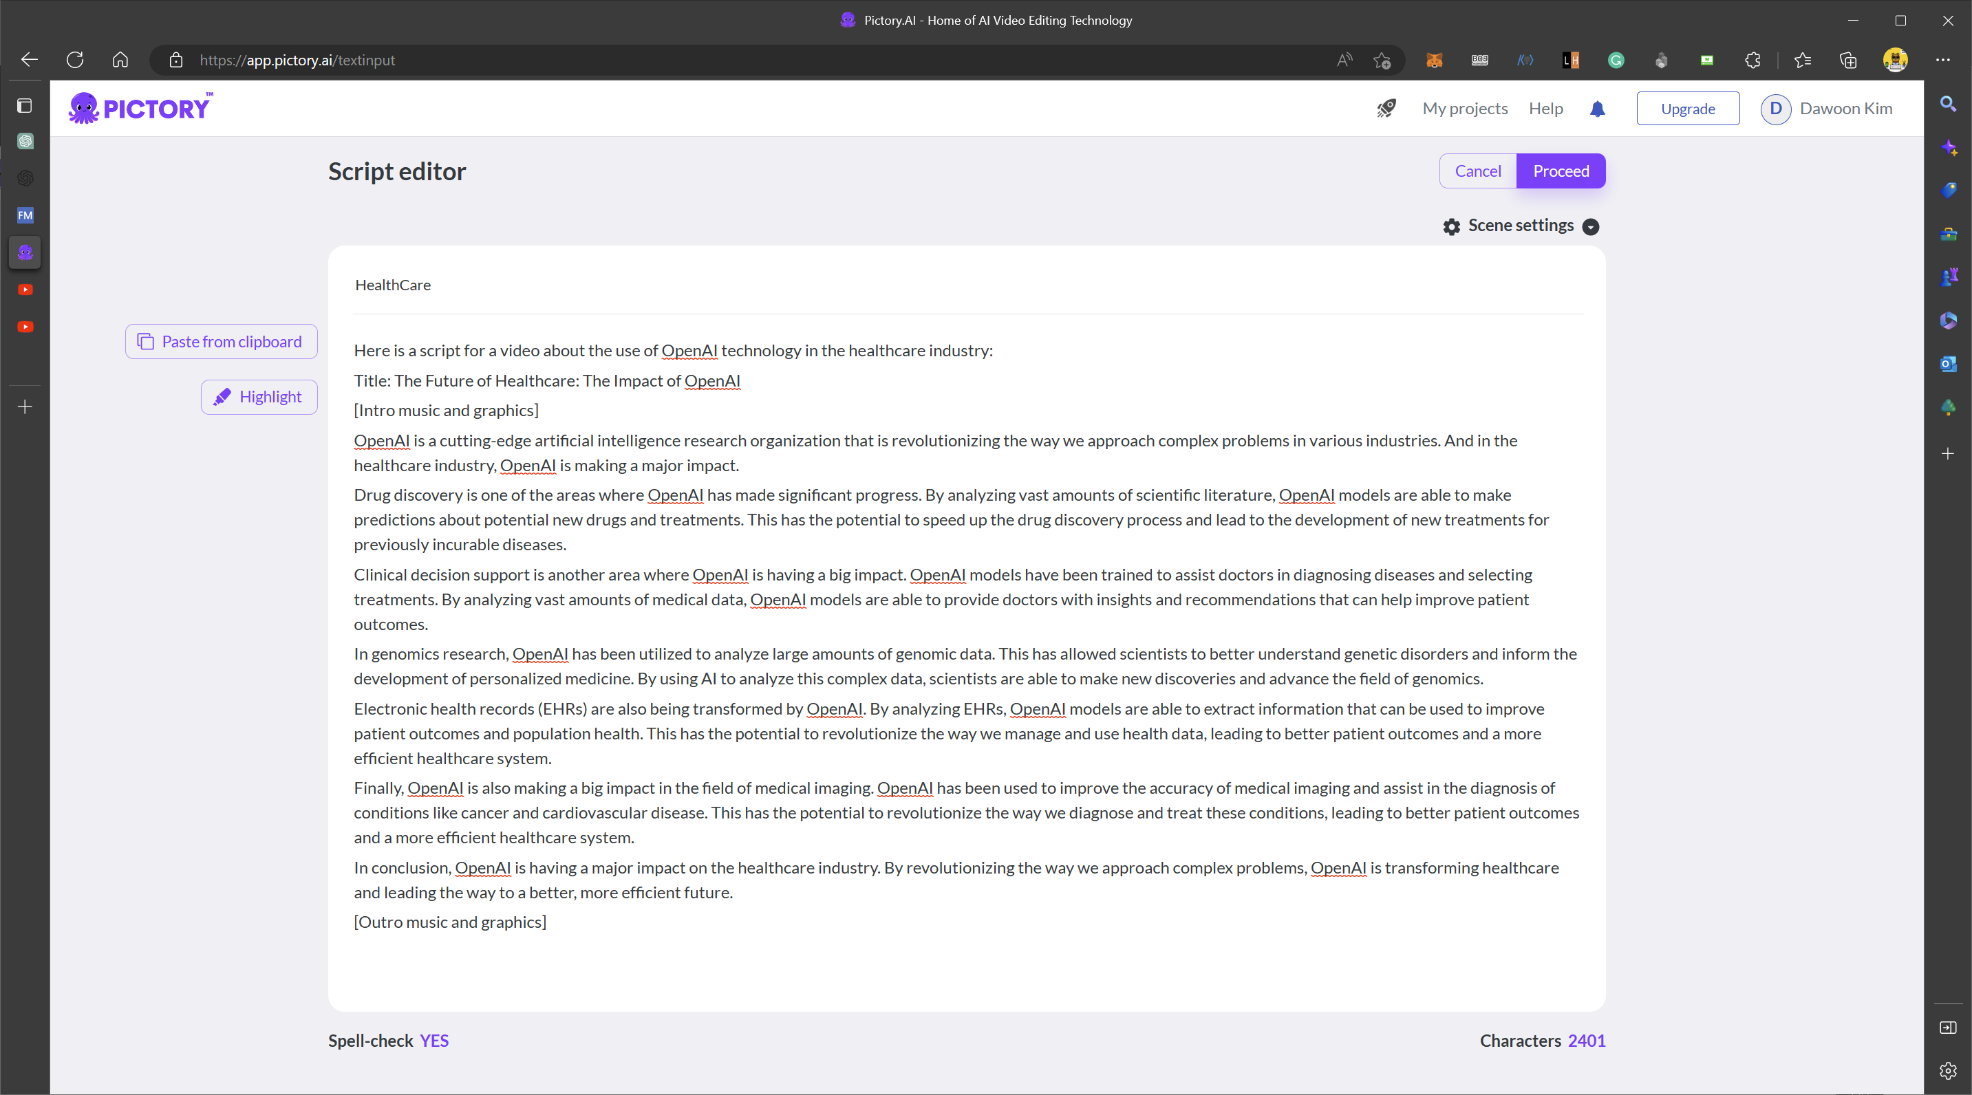Open search in the Edge sidebar

[1949, 104]
